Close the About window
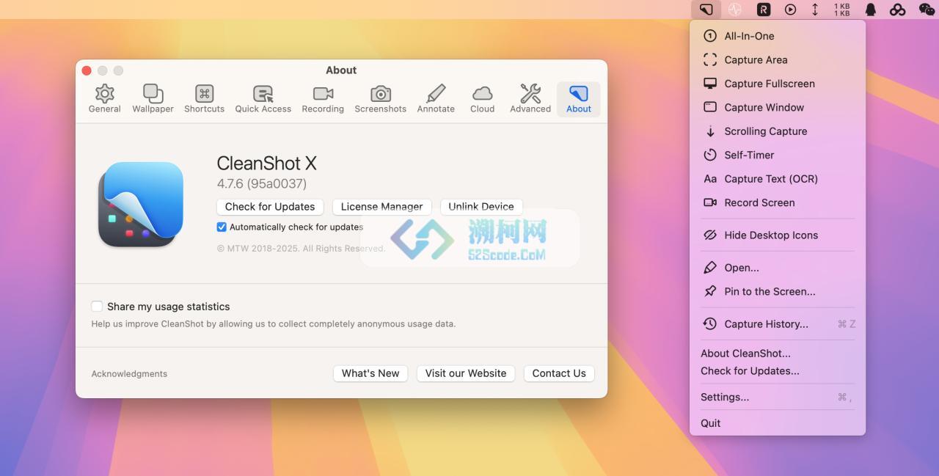The image size is (939, 476). 87,70
